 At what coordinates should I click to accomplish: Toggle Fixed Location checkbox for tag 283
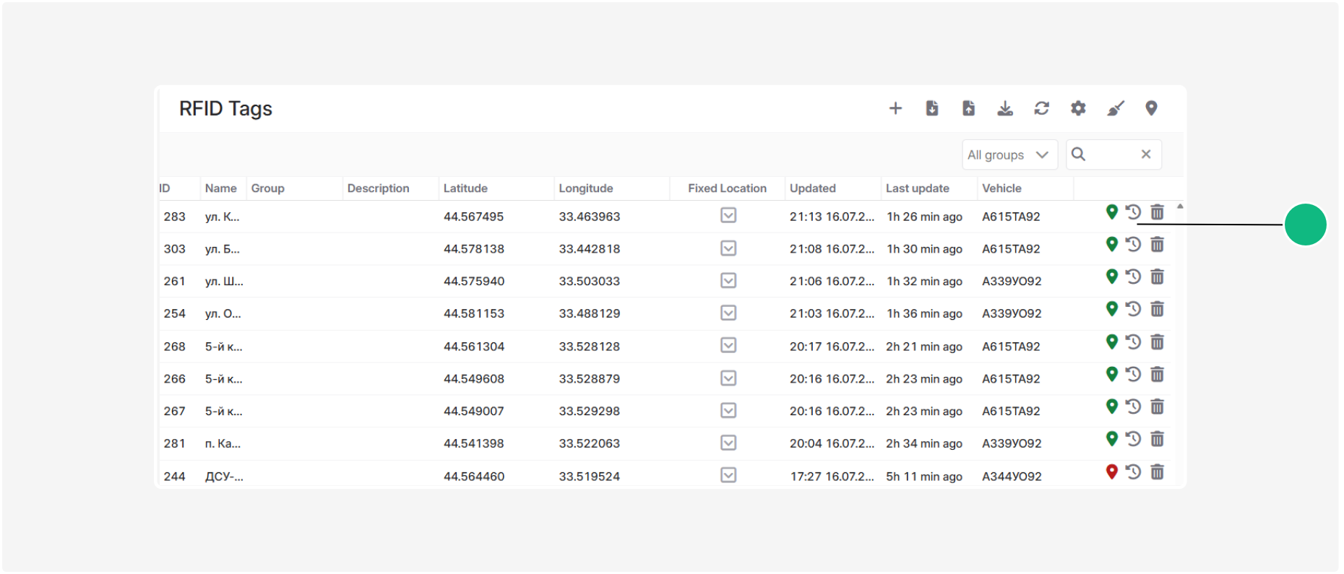pos(728,215)
